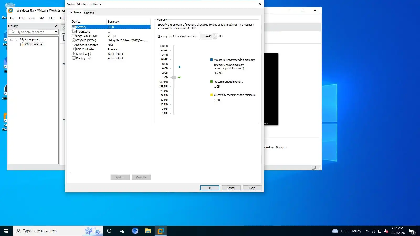Click the Device column header
Image resolution: width=420 pixels, height=236 pixels.
88,22
